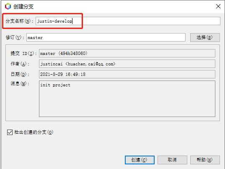Click the NetBeans cube icon in title bar
225x169 pixels.
pyautogui.click(x=8, y=6)
